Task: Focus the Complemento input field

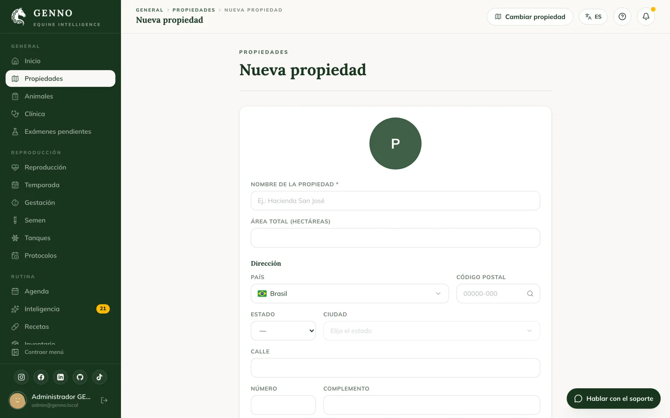Action: [x=431, y=405]
